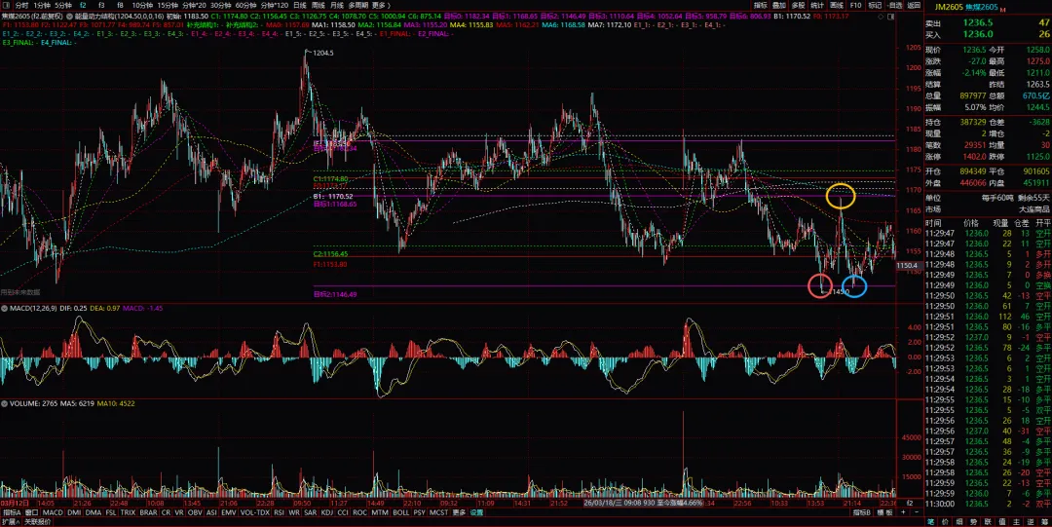Select the 1分钟 period
This screenshot has height=527, width=1052.
pyautogui.click(x=42, y=5)
